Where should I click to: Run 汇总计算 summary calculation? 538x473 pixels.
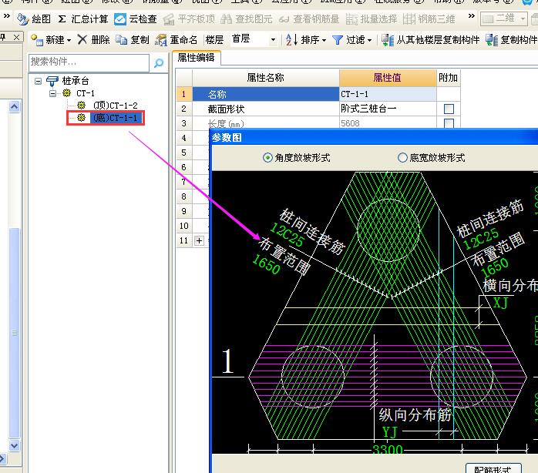pos(82,18)
